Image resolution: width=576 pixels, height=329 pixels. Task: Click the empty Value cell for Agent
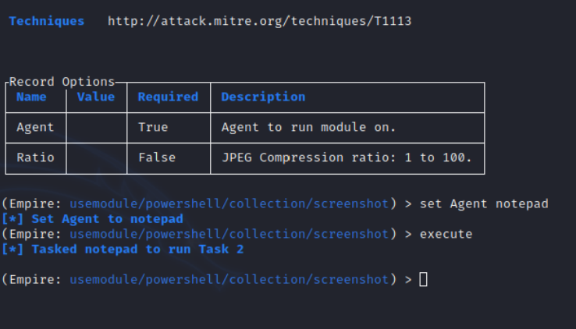pos(96,127)
